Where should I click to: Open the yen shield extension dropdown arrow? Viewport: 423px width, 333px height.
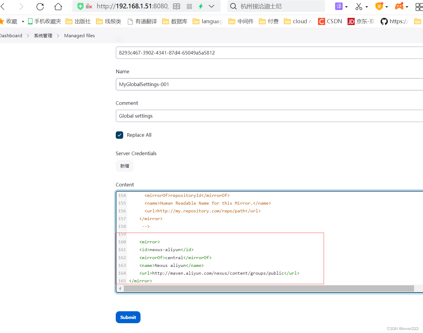tap(387, 7)
